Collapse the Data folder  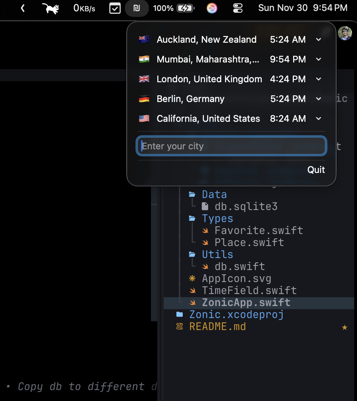(x=214, y=194)
